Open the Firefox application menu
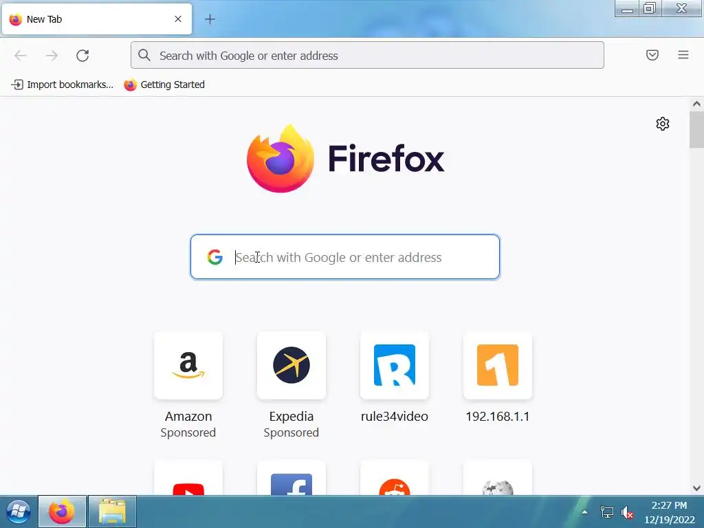The height and width of the screenshot is (528, 704). (x=683, y=55)
